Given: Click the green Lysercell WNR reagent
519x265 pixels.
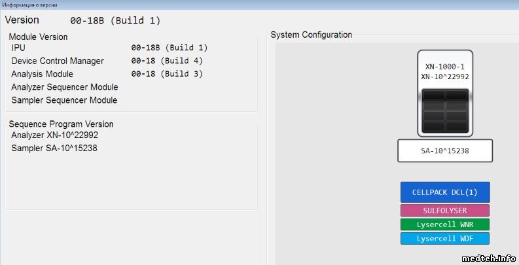Looking at the screenshot, I should point(445,224).
